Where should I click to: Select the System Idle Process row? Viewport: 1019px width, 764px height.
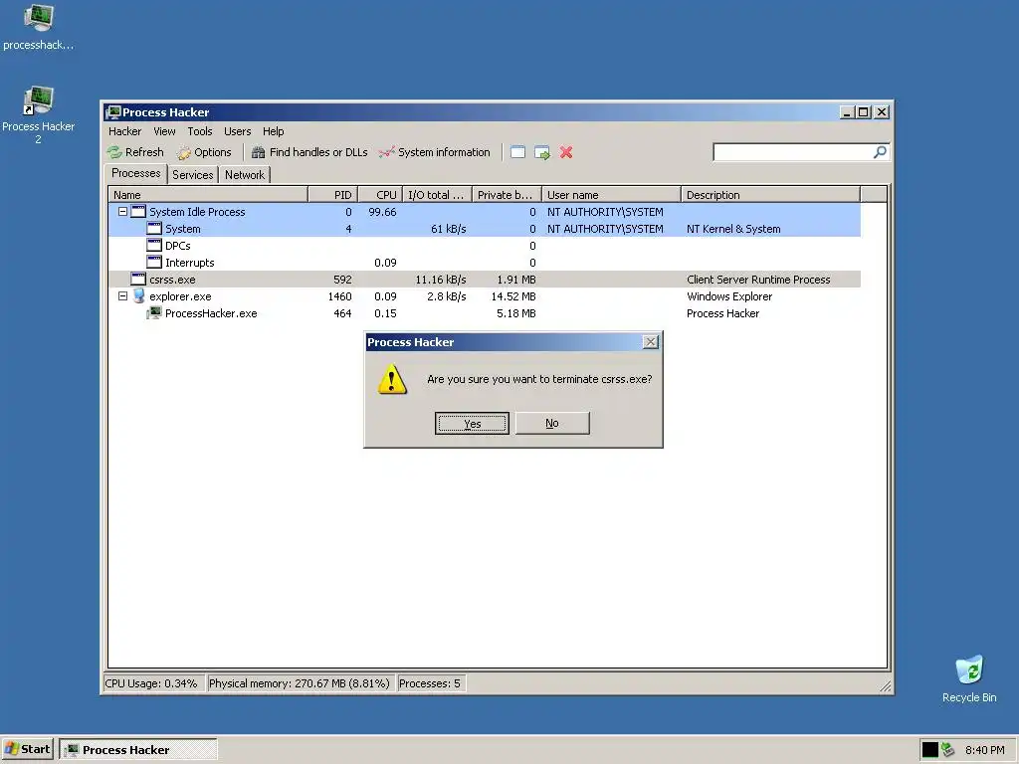485,212
